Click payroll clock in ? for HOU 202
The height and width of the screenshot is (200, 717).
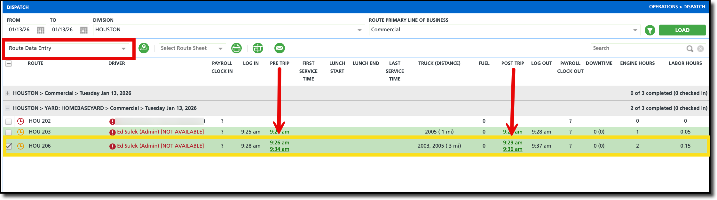(x=222, y=121)
